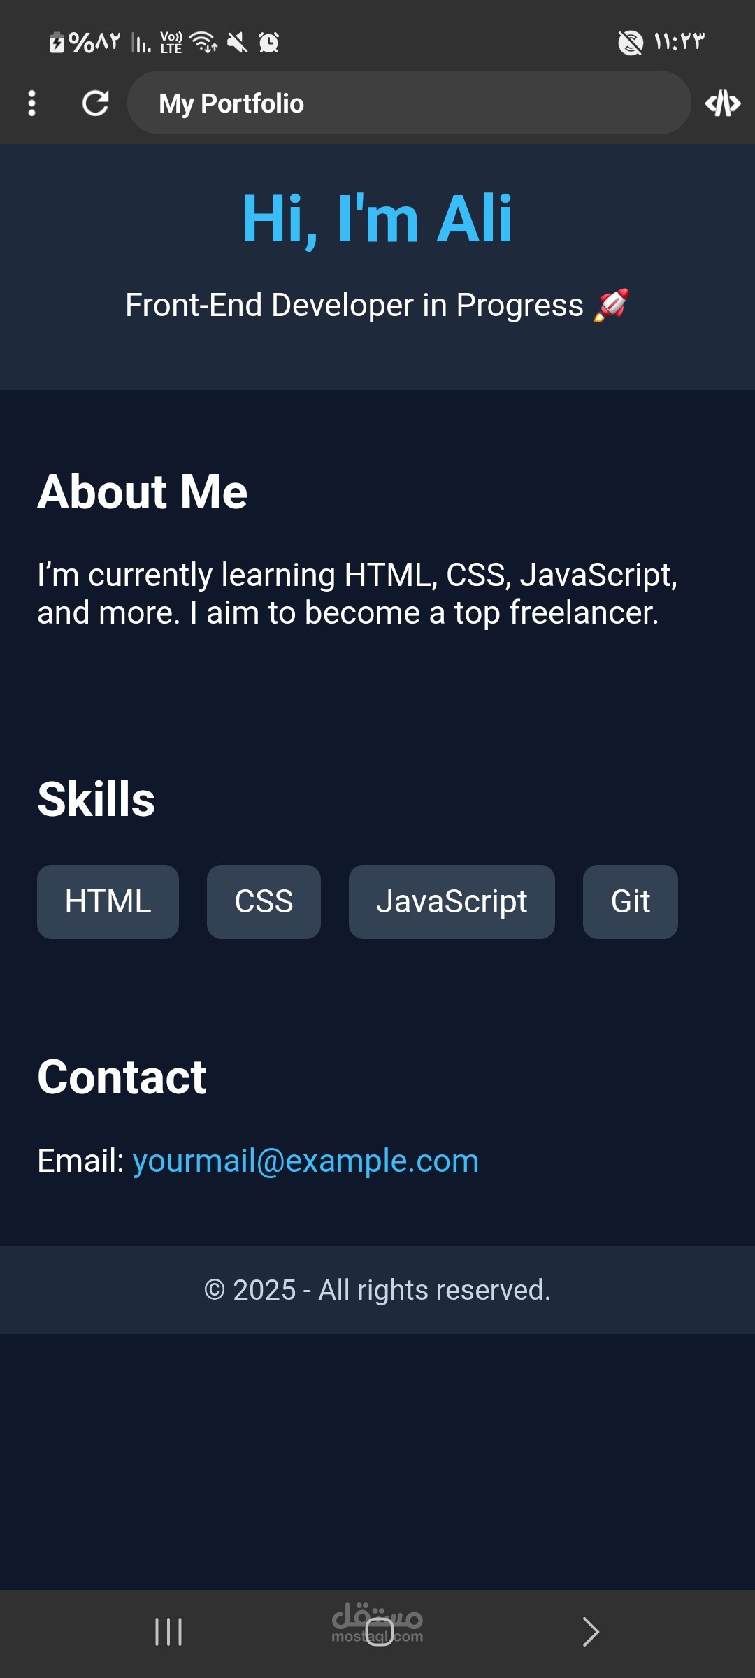Tap the Git skill chip
This screenshot has height=1678, width=755.
pos(631,902)
